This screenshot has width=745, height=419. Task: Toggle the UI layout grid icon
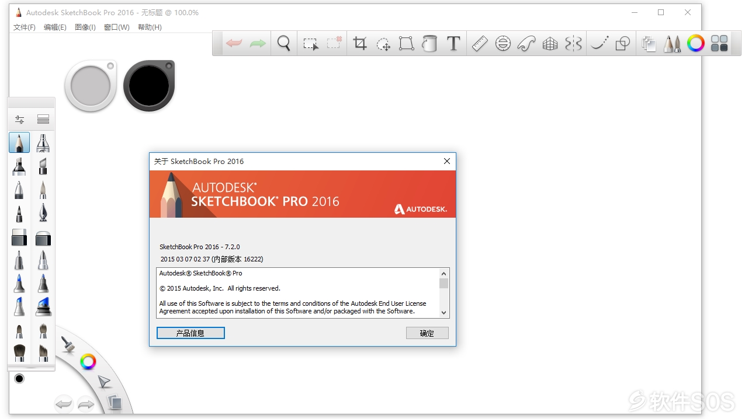click(x=719, y=44)
